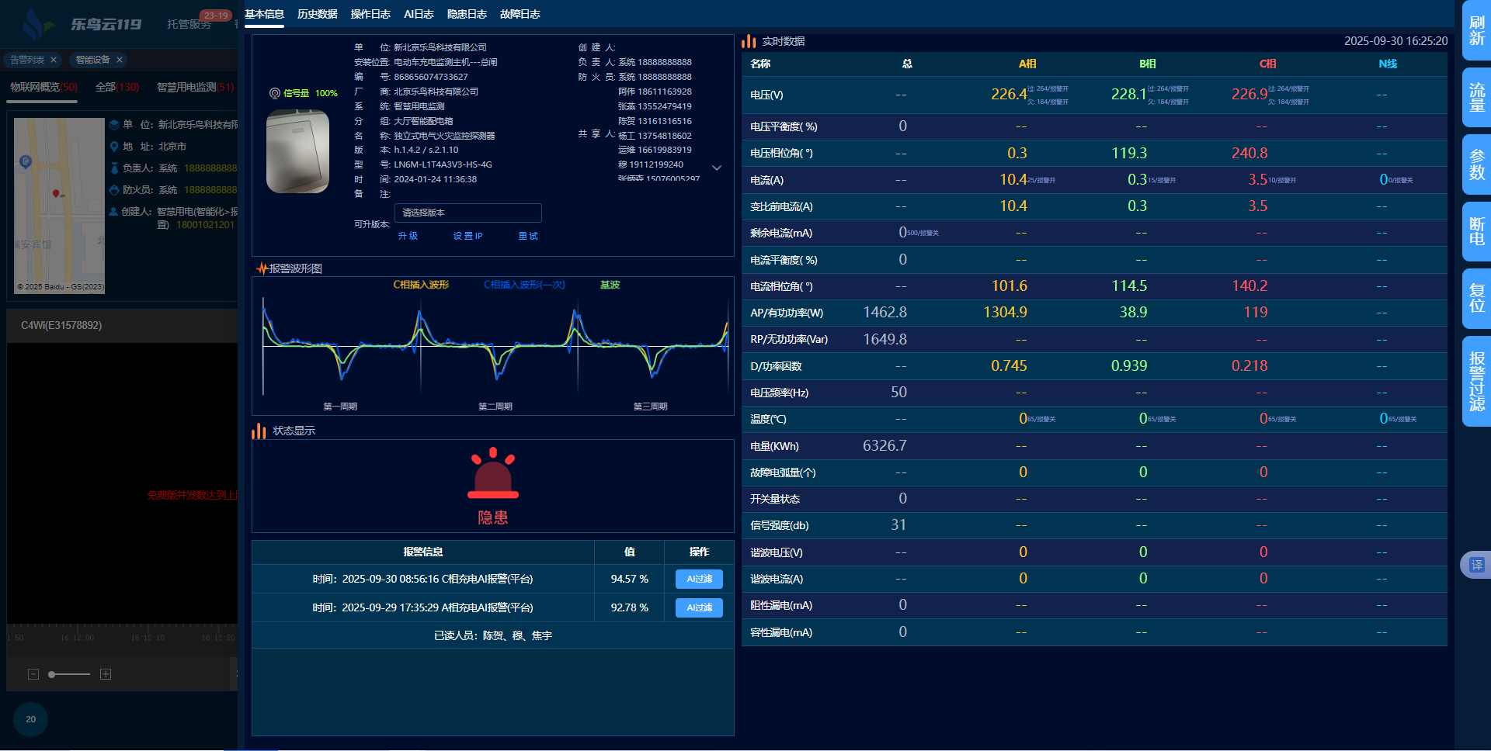
Task: Open the 隐患日志 tab
Action: 467,14
